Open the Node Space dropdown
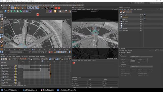Image resolution: width=163 pixels, height=92 pixels. point(139,3)
